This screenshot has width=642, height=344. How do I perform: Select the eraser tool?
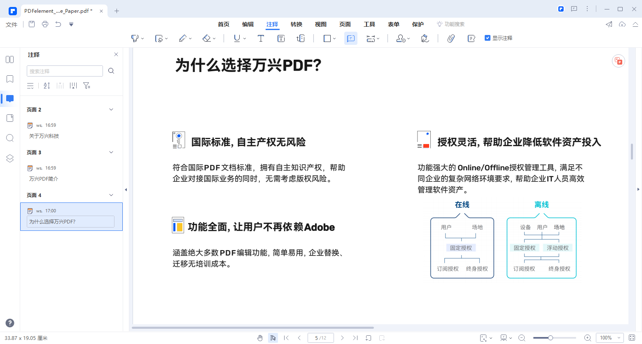point(207,38)
